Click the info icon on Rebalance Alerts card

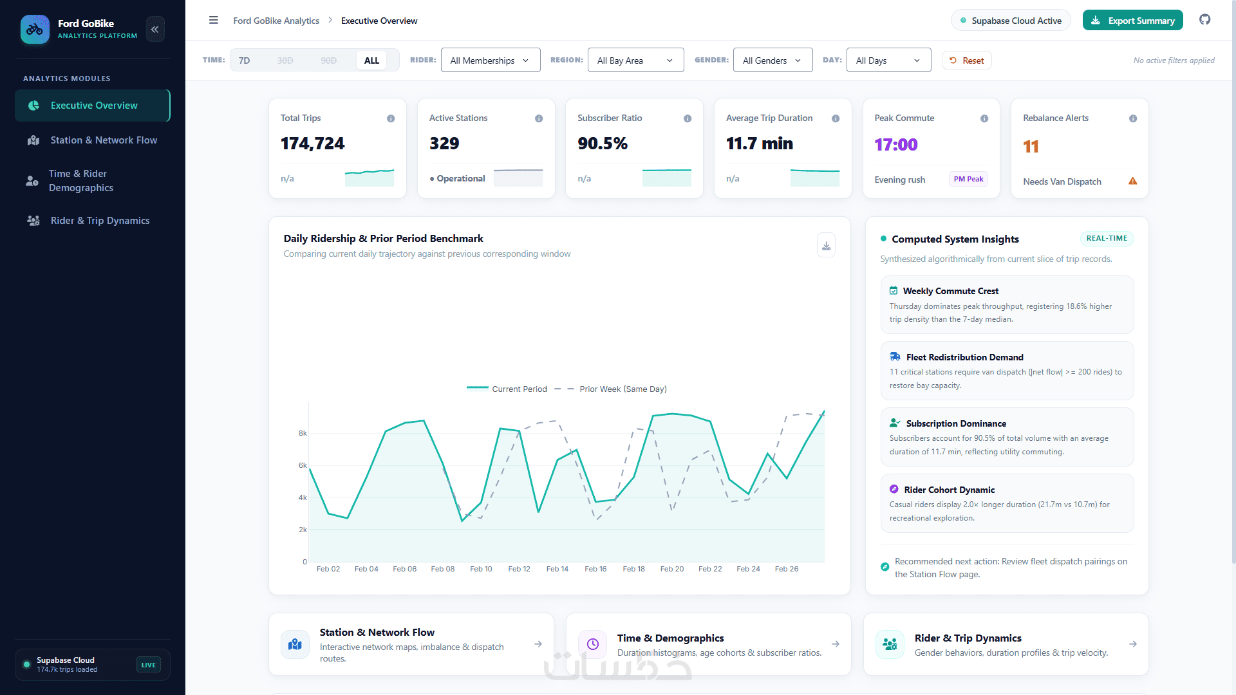click(x=1133, y=118)
